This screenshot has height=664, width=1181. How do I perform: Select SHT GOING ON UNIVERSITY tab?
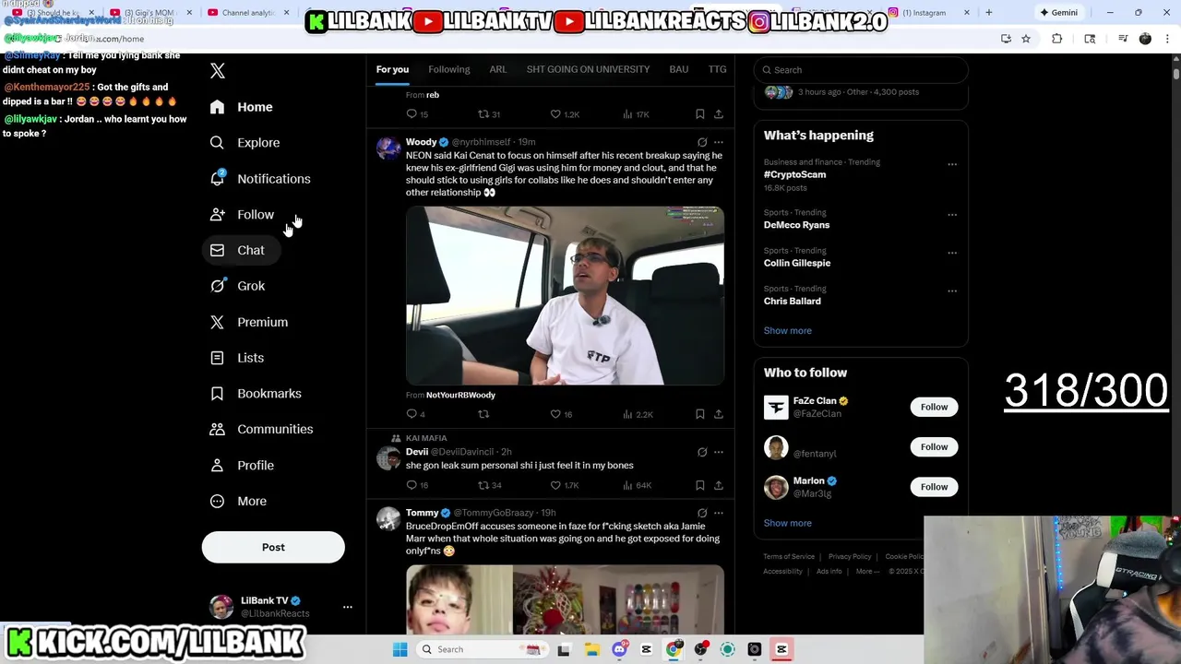pos(588,69)
